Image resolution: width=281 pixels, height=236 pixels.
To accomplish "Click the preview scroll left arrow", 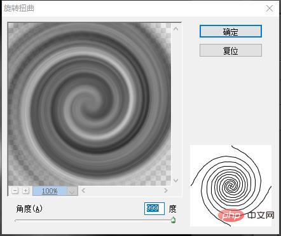I will (83, 190).
